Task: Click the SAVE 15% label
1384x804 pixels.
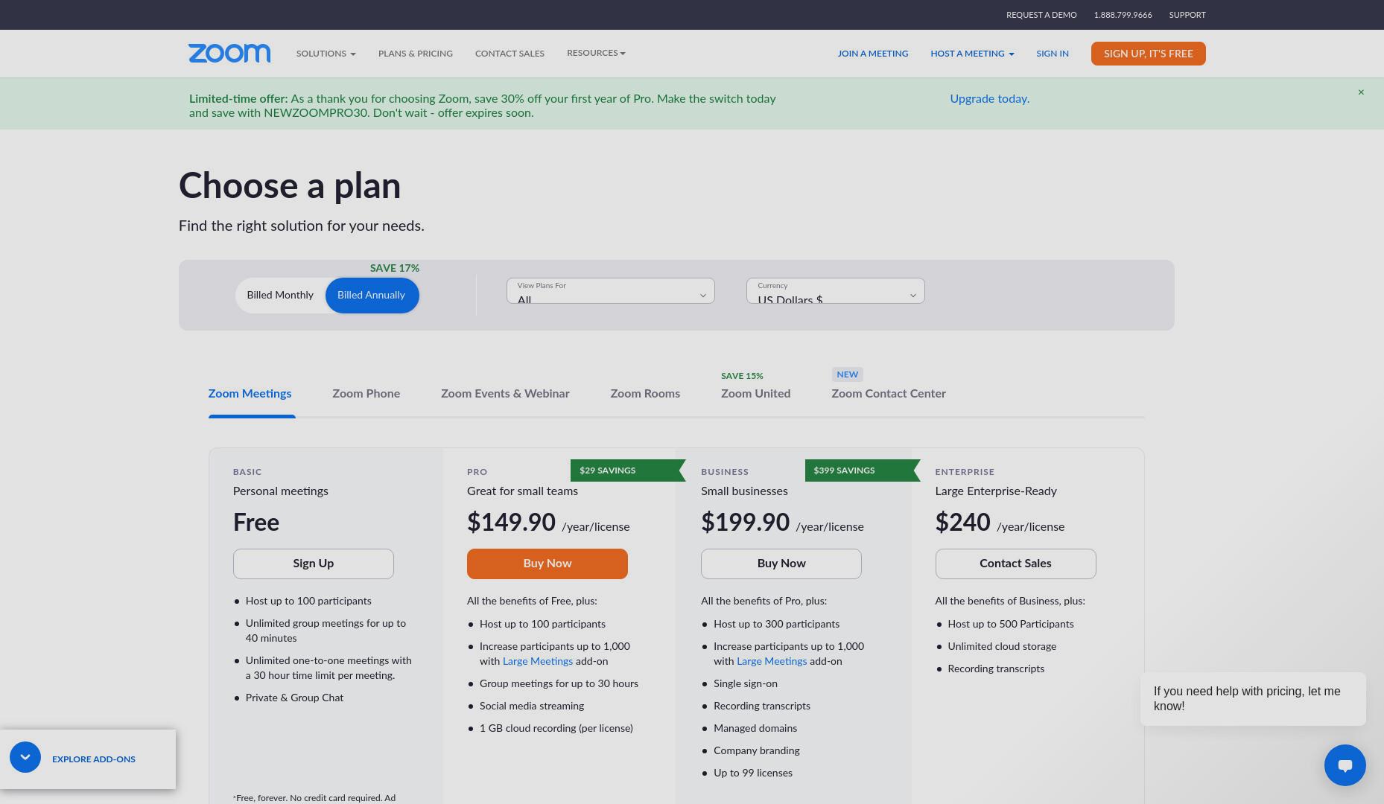Action: pyautogui.click(x=742, y=376)
